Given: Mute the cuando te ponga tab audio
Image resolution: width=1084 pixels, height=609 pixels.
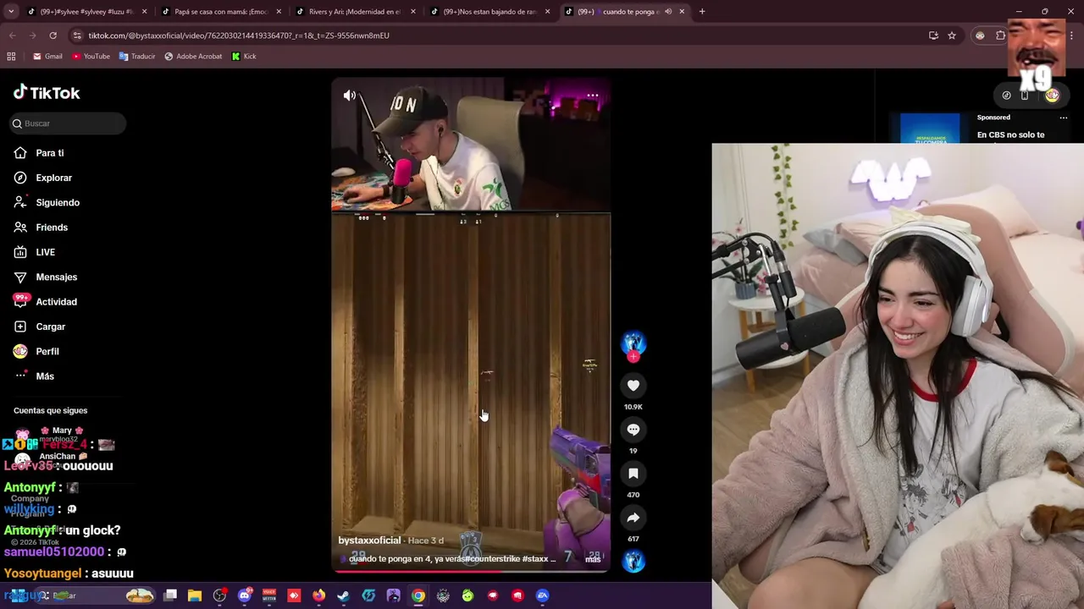Looking at the screenshot, I should tap(668, 12).
